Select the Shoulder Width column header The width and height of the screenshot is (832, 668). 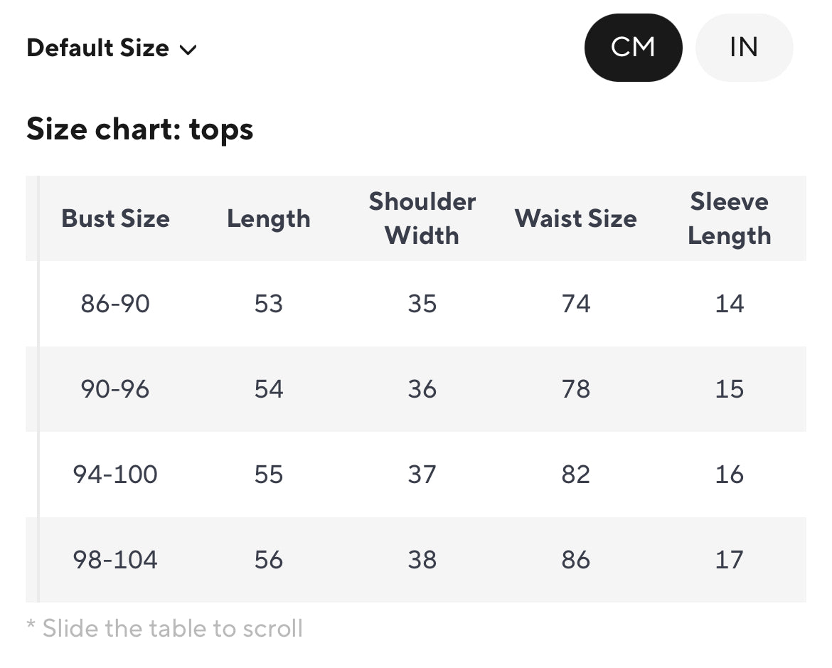422,218
